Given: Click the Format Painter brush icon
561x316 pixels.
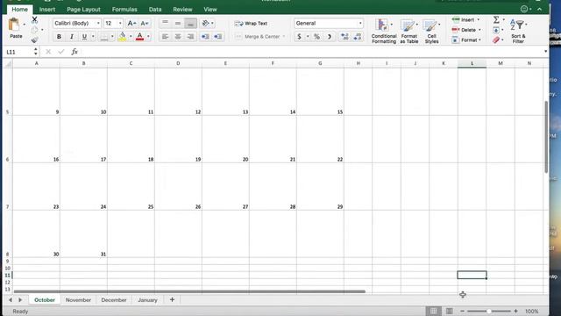Looking at the screenshot, I should [x=34, y=40].
